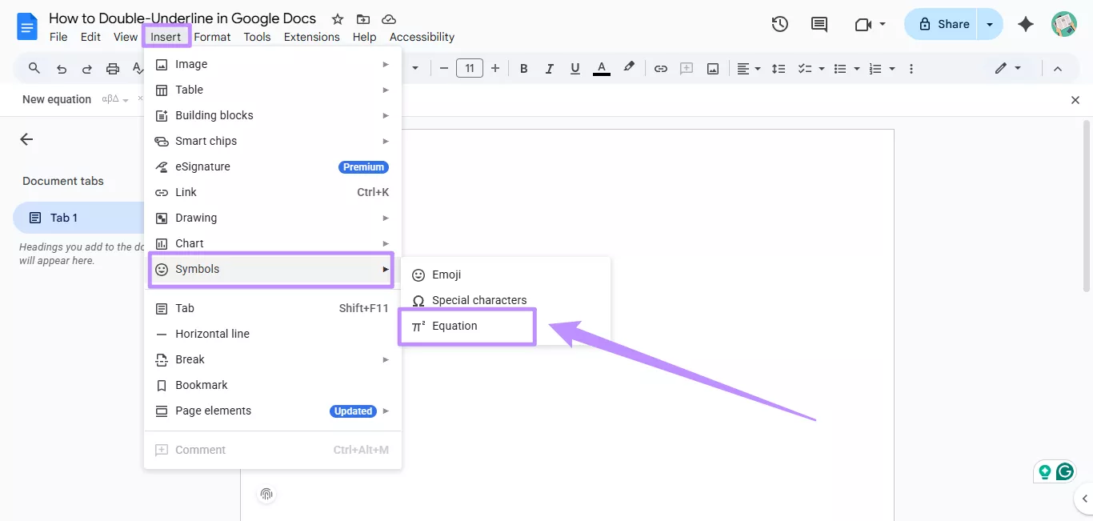
Task: Select Emoji in the Symbols submenu
Action: click(x=506, y=275)
